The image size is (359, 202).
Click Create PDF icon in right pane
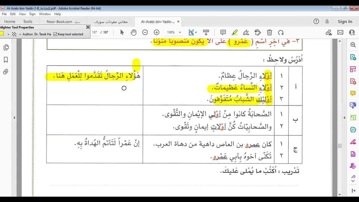353,81
